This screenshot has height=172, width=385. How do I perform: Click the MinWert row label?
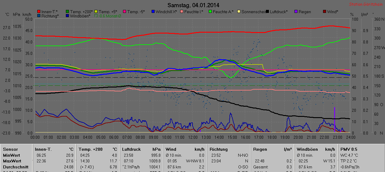point(11,155)
